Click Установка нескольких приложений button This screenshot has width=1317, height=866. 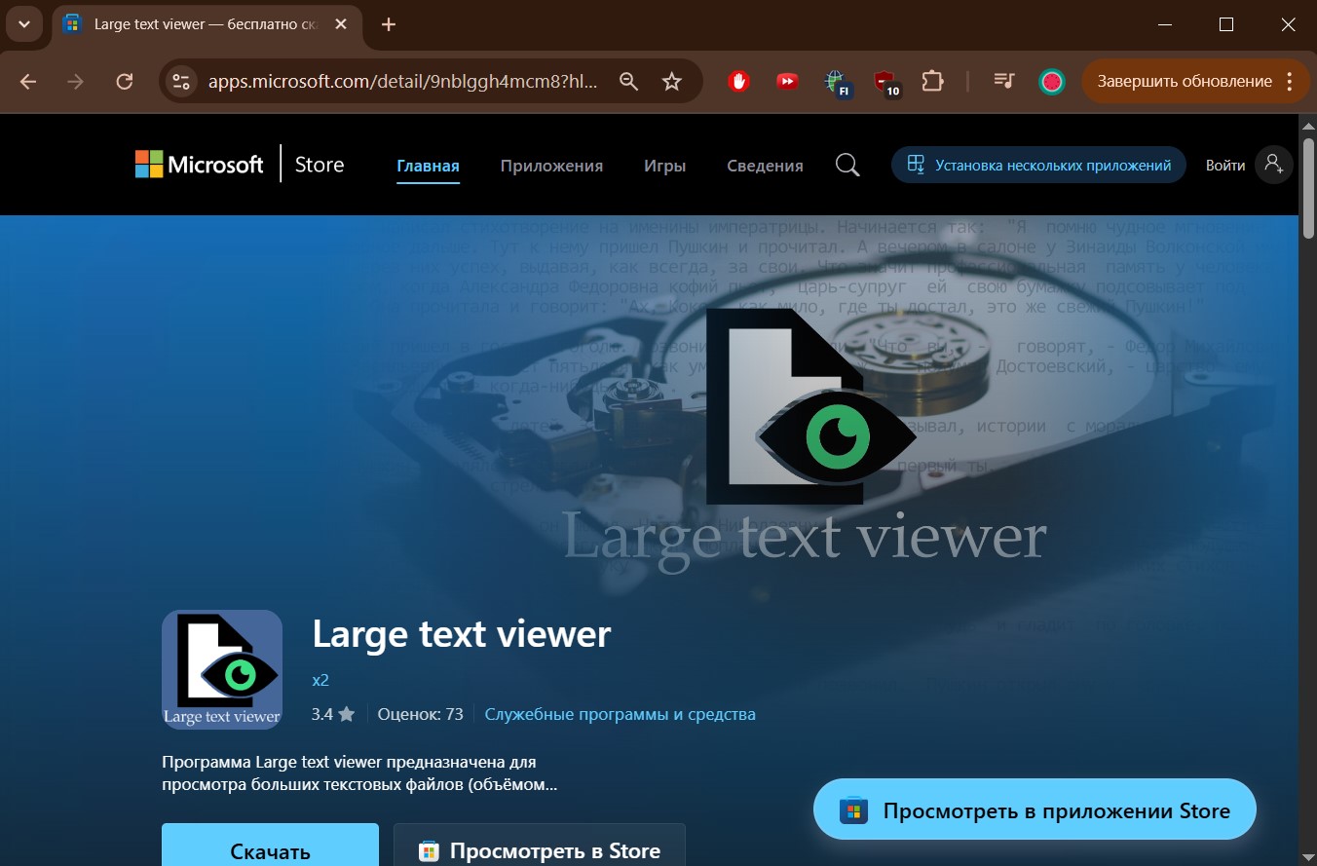coord(1038,165)
